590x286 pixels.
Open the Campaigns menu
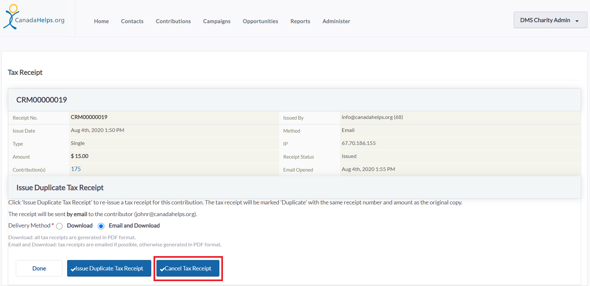[x=217, y=21]
